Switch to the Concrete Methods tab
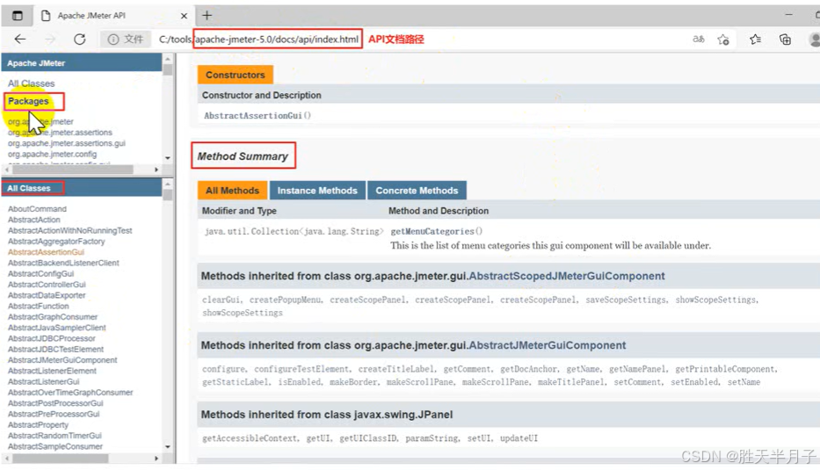Screen dimensions: 820x470 [x=417, y=191]
